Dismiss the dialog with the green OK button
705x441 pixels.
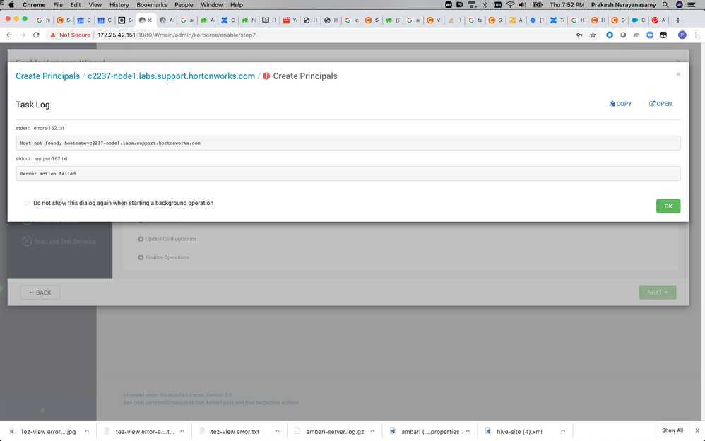pos(668,206)
